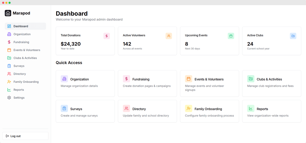Click the folder icon on Active Clubs card
Viewport: 306px width, 143px height.
coord(293,36)
